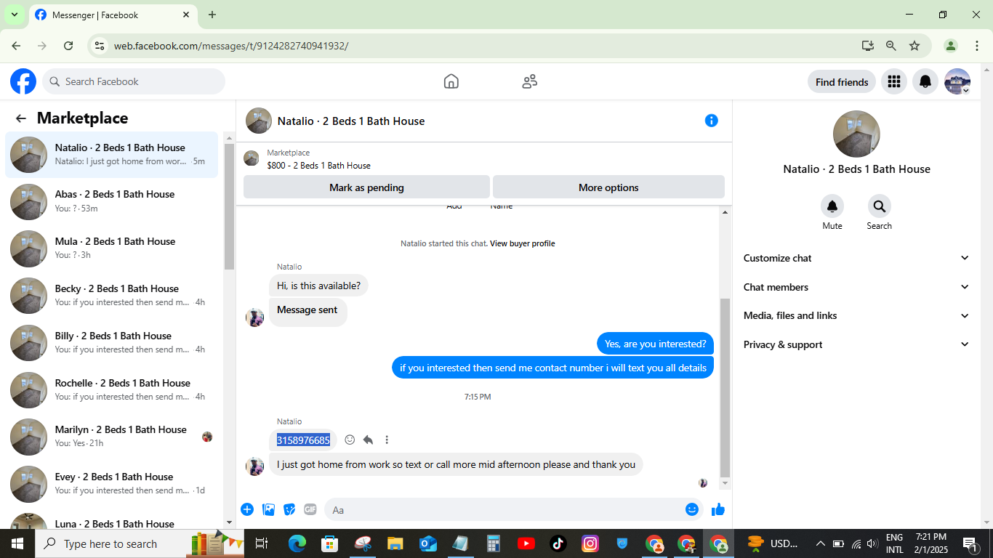Open the account profile picture menu

[x=957, y=81]
